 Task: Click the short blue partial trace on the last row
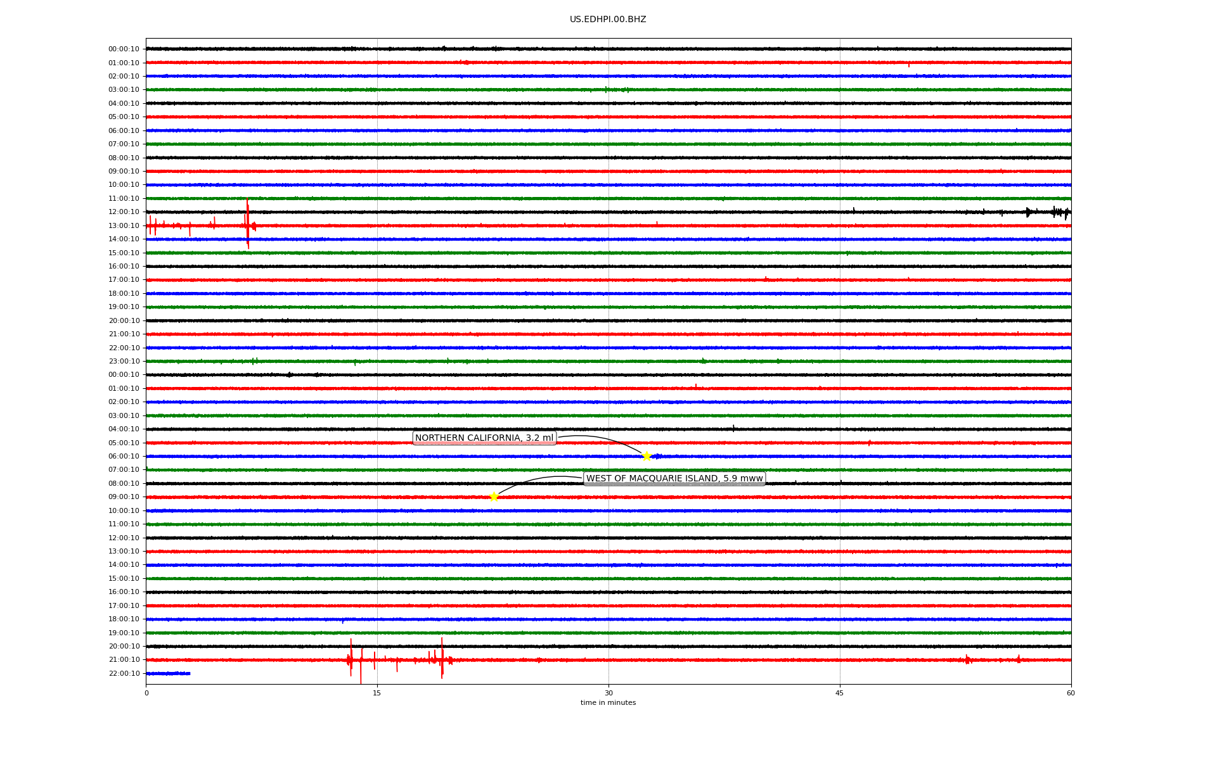(168, 673)
